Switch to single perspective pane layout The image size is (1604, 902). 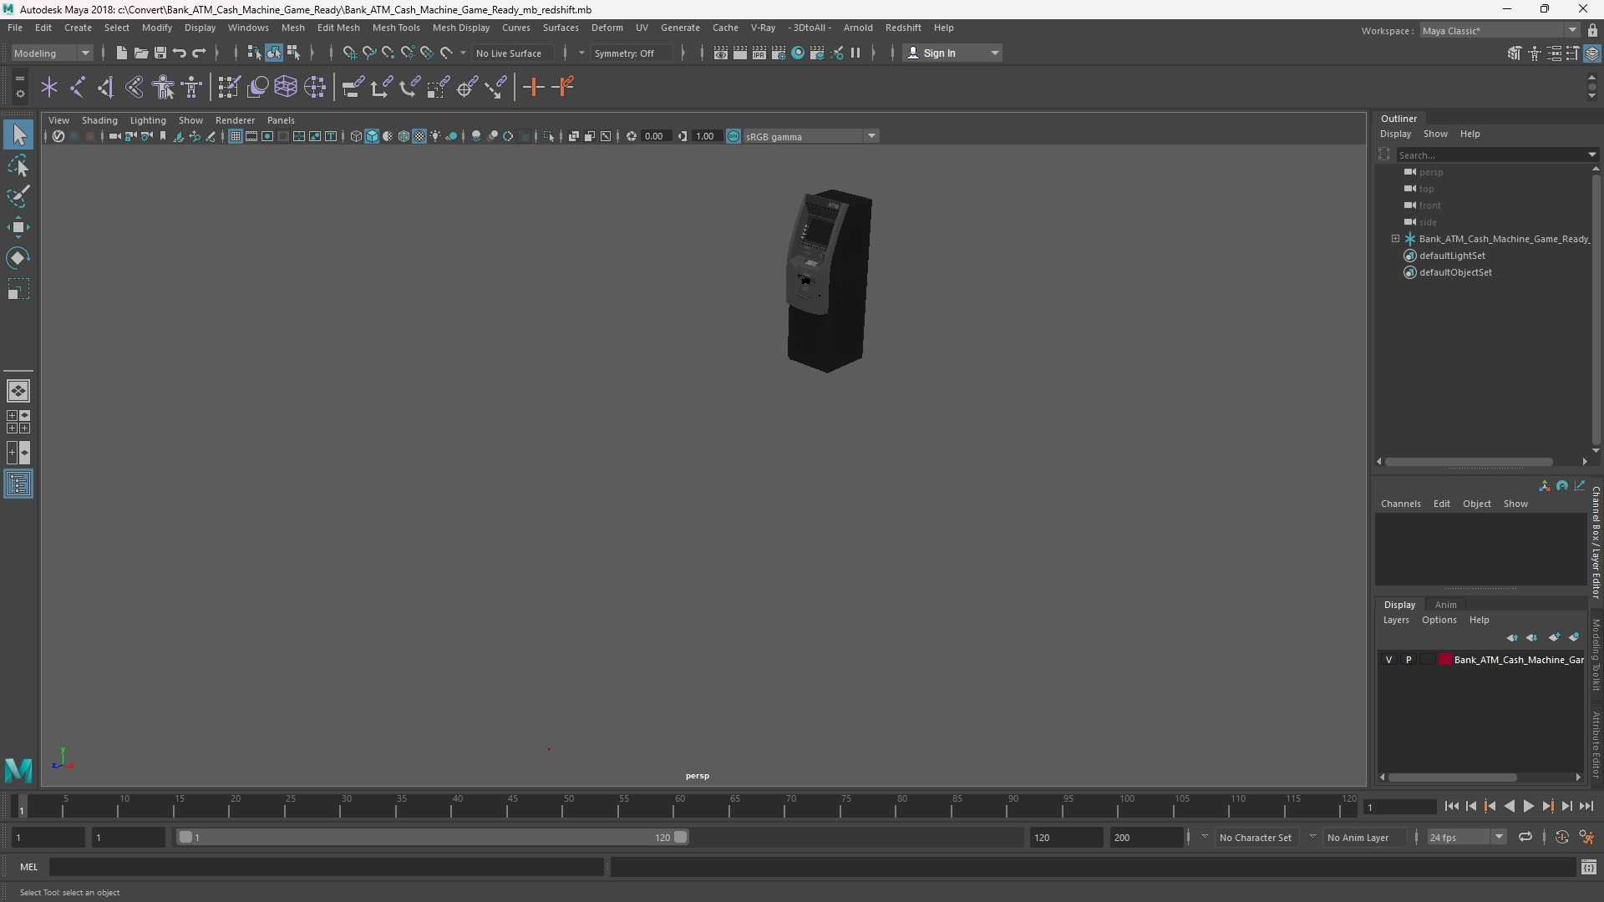[18, 391]
